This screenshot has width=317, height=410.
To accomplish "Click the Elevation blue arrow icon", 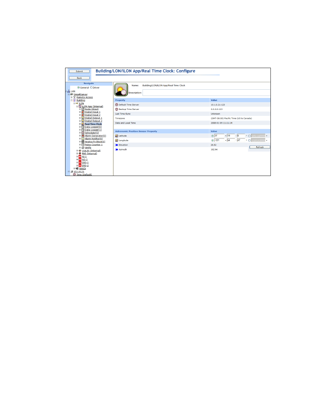I will pyautogui.click(x=117, y=145).
